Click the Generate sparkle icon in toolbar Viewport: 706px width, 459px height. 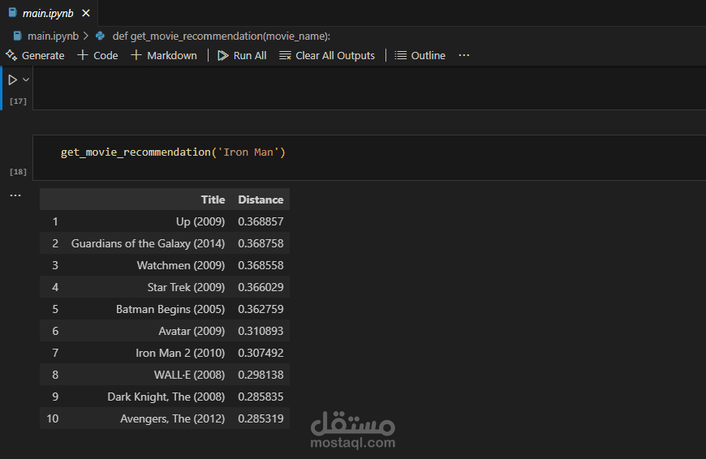point(11,55)
